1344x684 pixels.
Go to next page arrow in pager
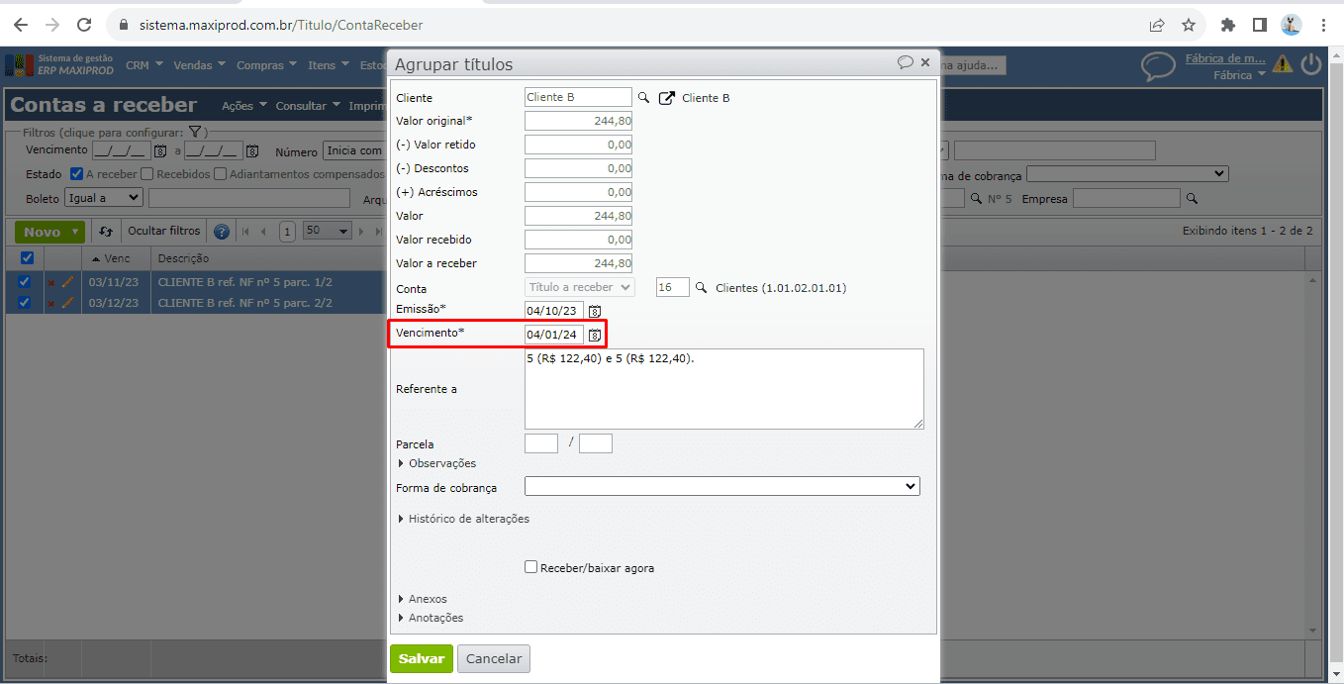click(x=362, y=232)
